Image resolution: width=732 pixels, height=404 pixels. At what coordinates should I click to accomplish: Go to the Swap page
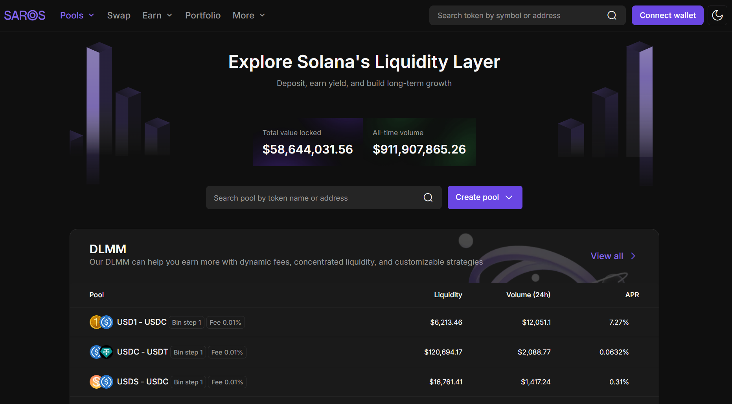119,15
